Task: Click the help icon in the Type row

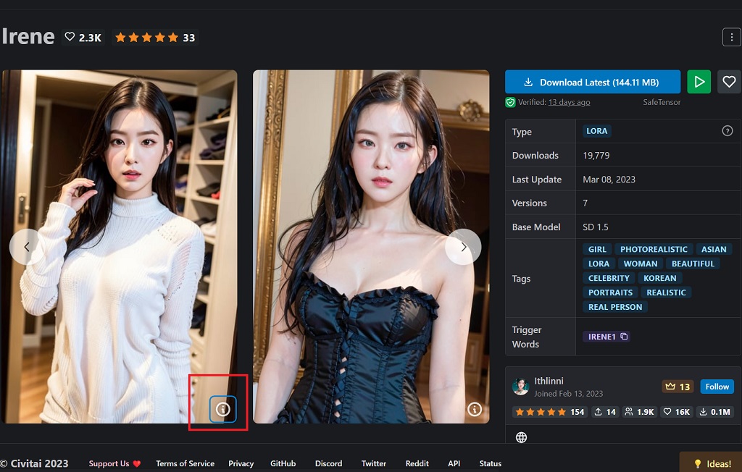Action: click(x=728, y=131)
